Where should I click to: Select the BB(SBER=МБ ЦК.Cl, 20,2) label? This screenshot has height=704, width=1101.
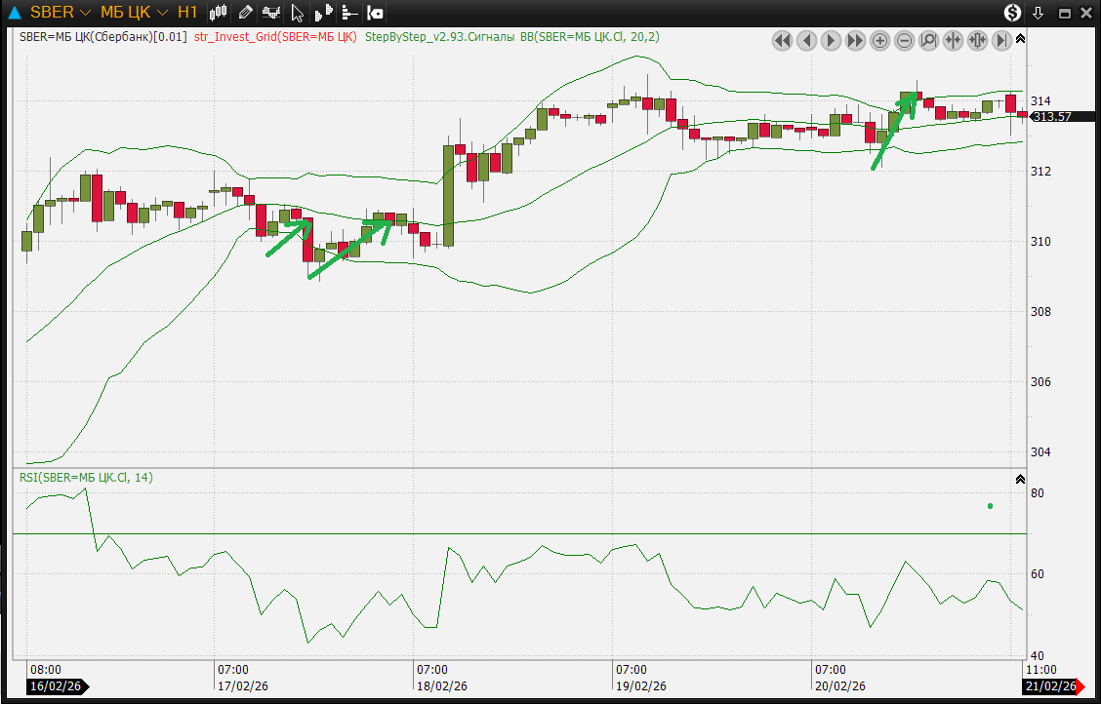tap(590, 37)
